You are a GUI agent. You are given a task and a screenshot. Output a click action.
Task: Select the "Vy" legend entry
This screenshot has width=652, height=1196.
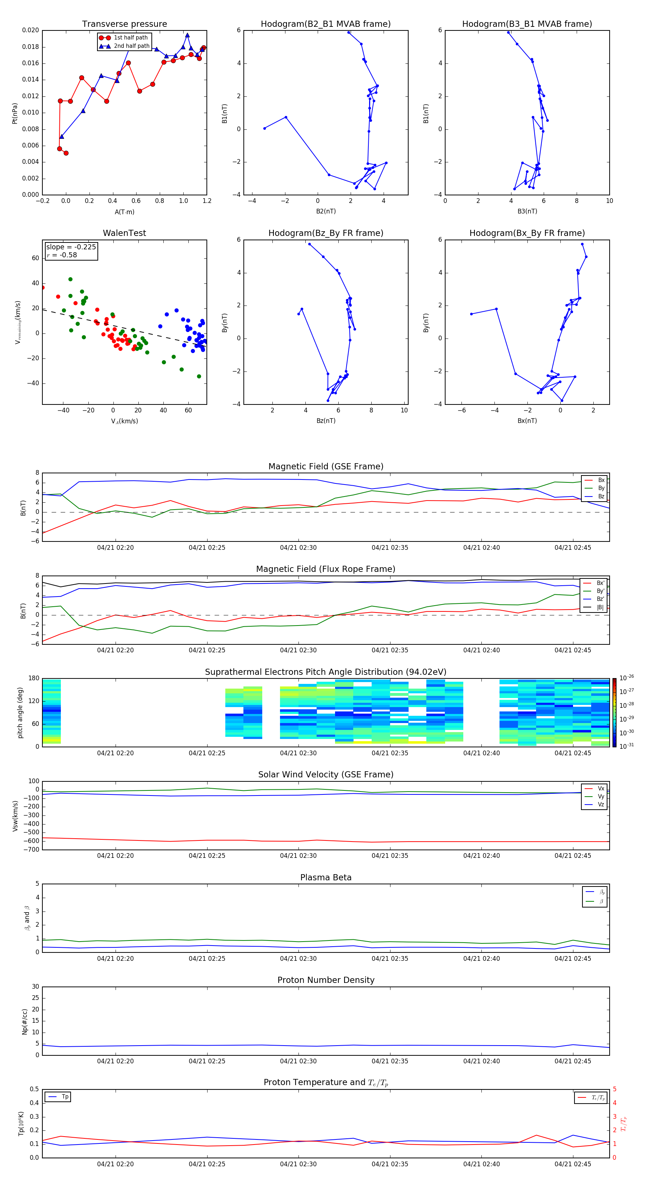point(594,797)
